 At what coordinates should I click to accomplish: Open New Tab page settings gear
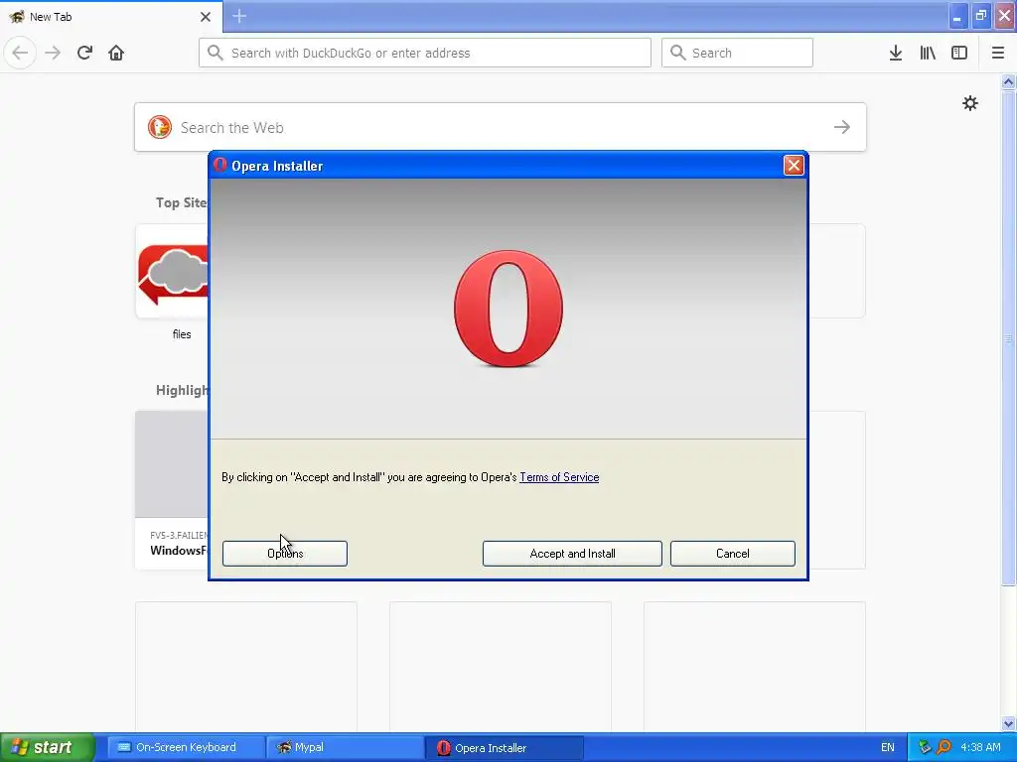tap(969, 103)
